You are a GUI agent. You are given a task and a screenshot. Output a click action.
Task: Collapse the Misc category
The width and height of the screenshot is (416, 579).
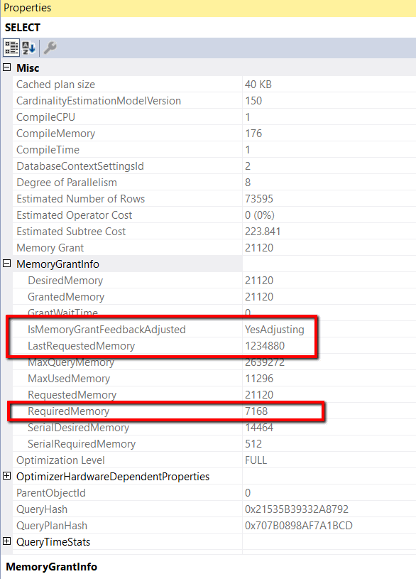6,67
